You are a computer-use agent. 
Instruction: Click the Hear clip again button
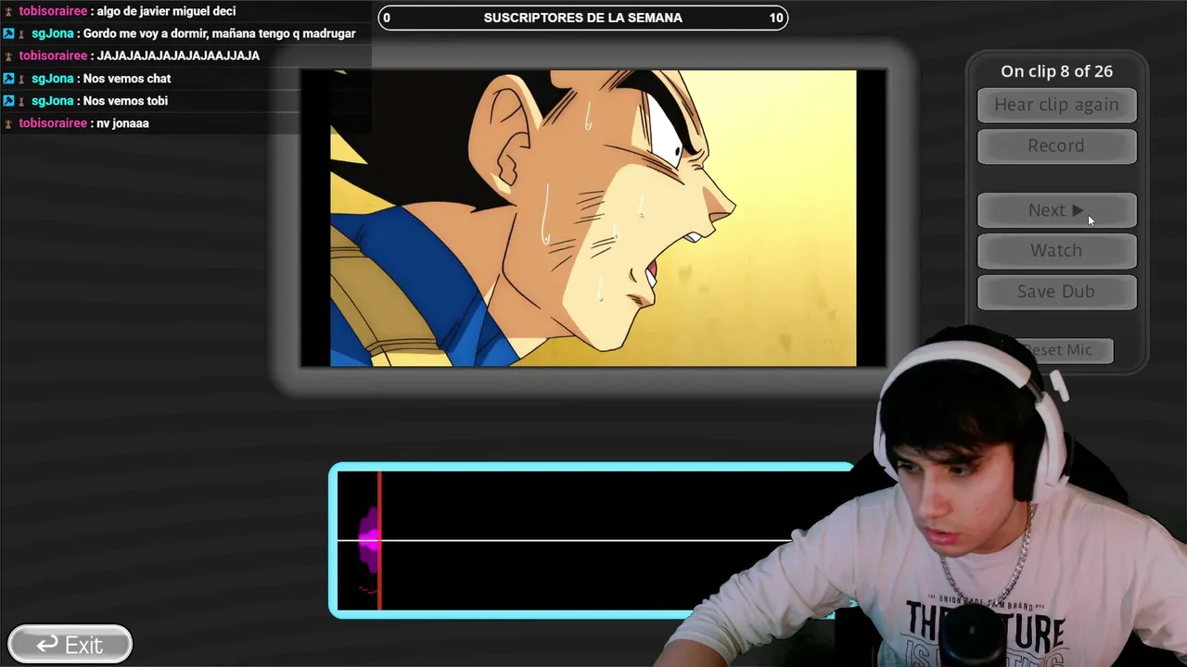pos(1056,105)
